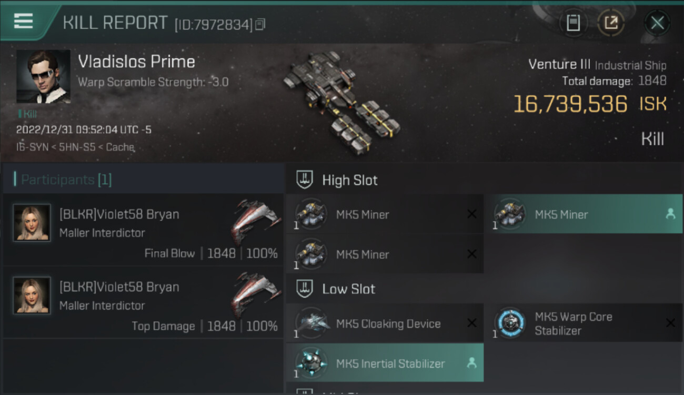Click the High Slot section header
This screenshot has width=684, height=395.
349,180
